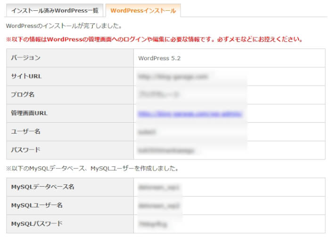Click the blurred パスワード value
330x237 pixels.
point(166,150)
